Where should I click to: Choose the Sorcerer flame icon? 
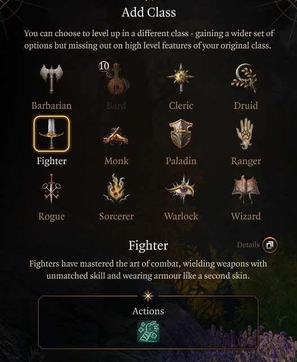pyautogui.click(x=116, y=189)
